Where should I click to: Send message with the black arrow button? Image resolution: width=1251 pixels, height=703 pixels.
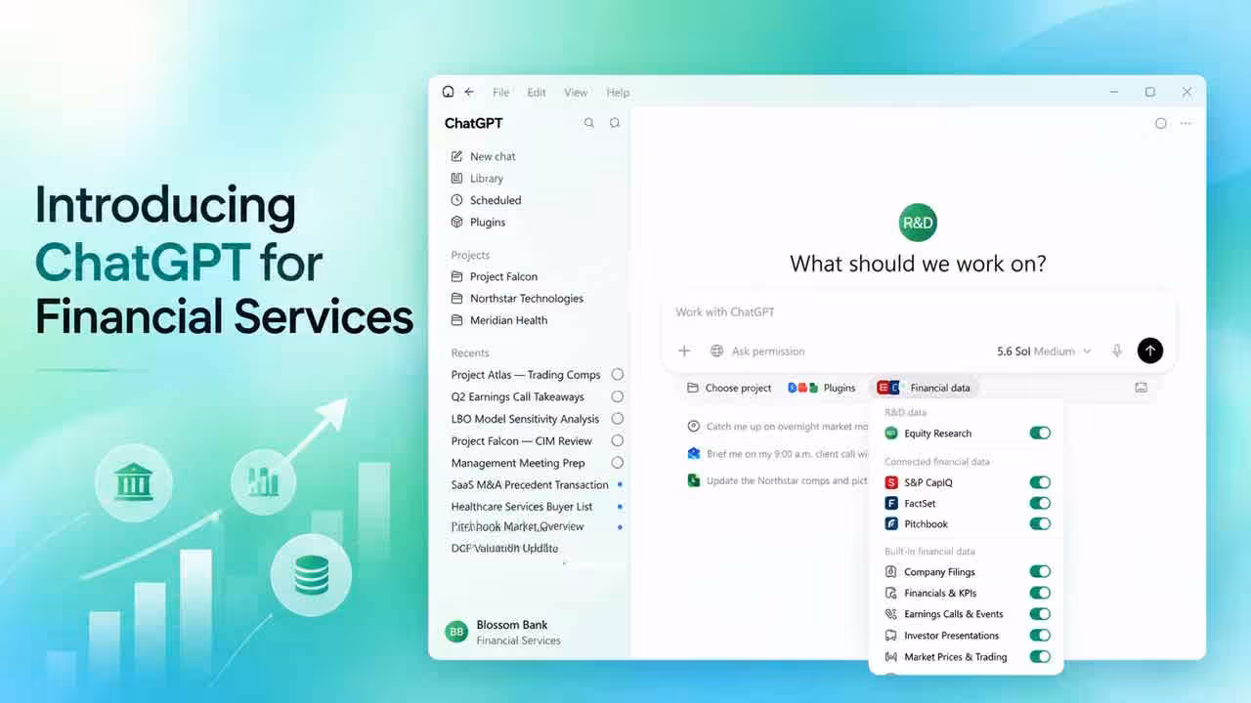coord(1150,351)
